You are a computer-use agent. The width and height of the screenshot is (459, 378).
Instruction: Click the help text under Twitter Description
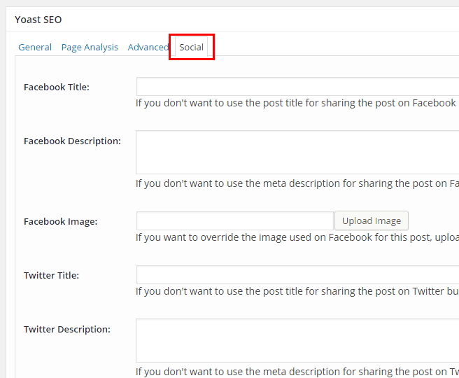297,372
